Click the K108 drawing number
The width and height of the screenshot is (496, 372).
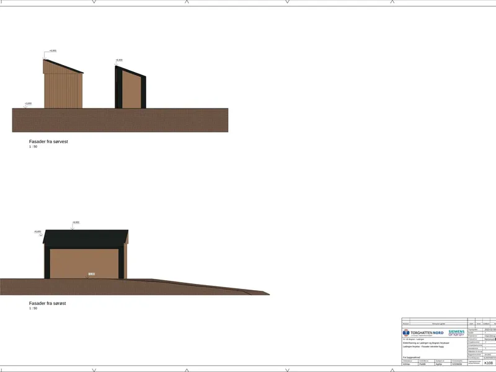(489, 363)
